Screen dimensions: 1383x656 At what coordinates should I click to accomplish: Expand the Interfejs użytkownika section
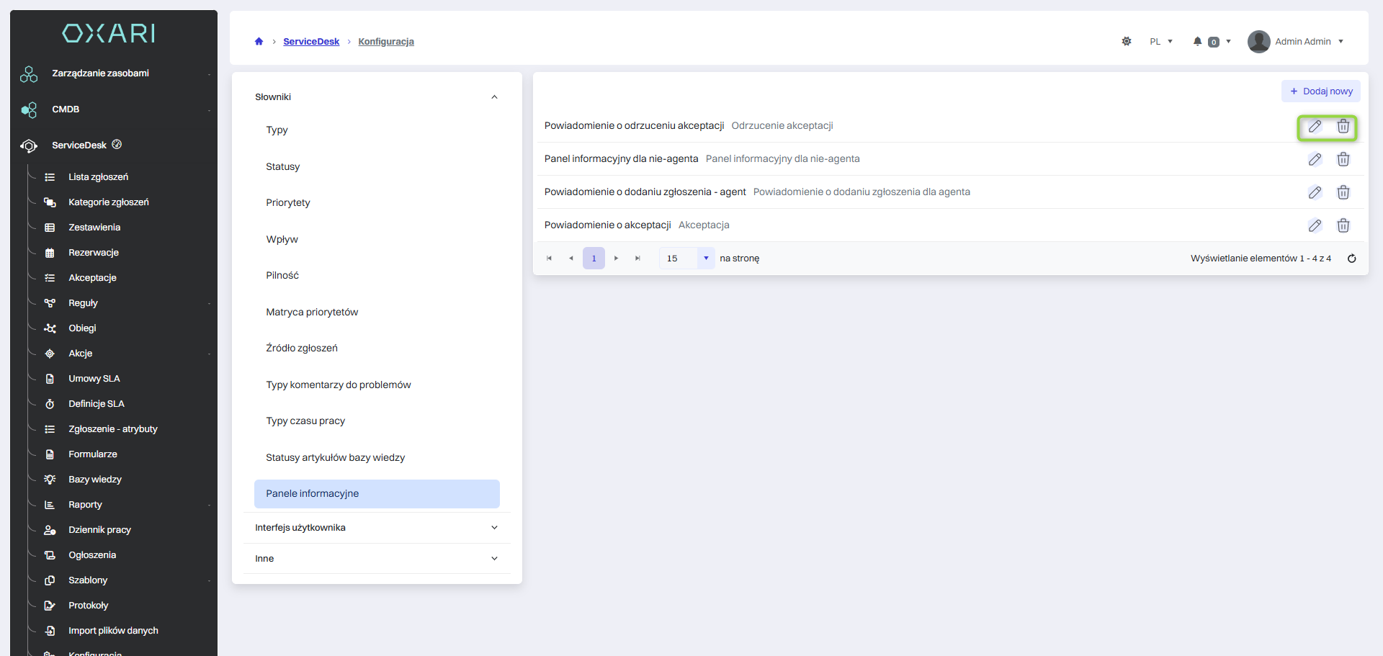[x=494, y=528]
